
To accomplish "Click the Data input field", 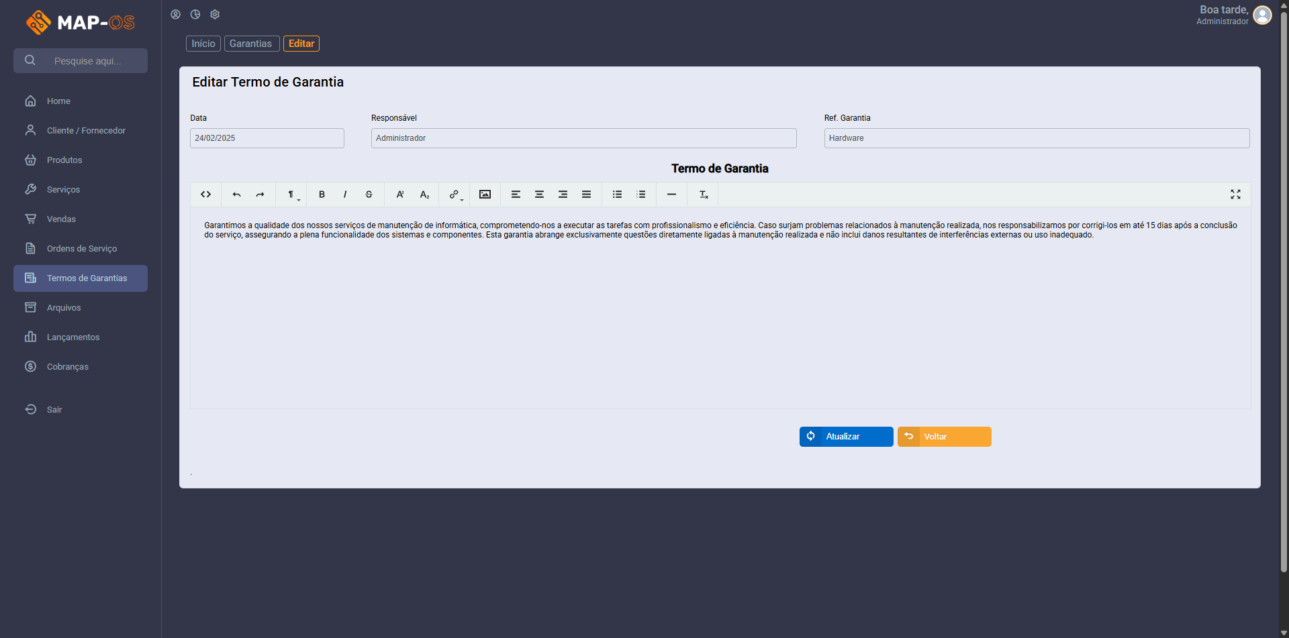I will click(x=267, y=138).
